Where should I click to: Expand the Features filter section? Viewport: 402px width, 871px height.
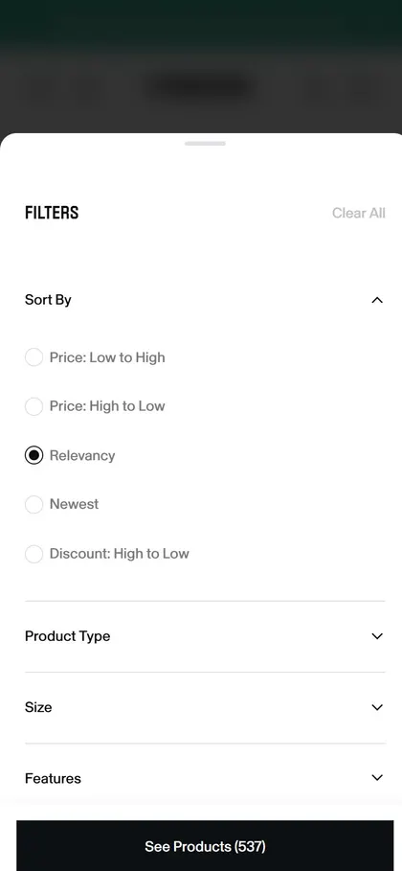tap(205, 778)
